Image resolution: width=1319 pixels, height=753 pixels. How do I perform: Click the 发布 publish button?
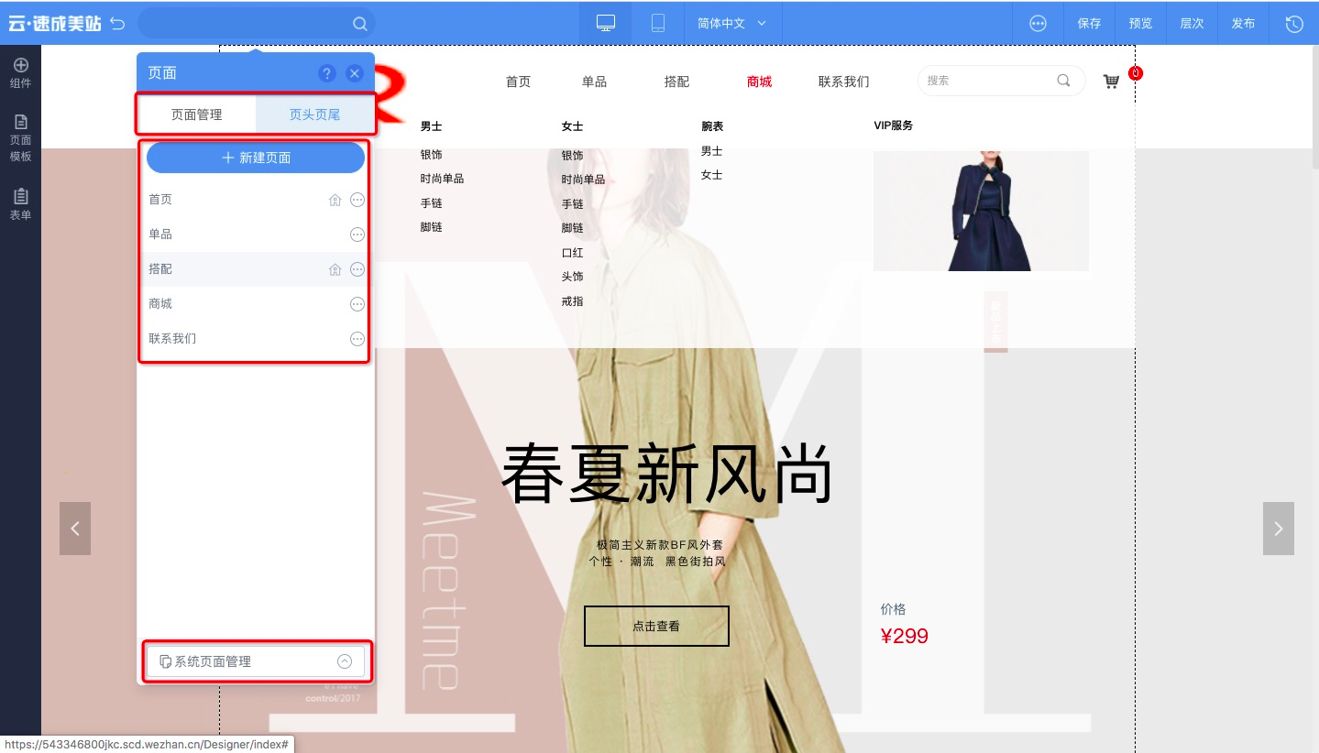point(1243,23)
